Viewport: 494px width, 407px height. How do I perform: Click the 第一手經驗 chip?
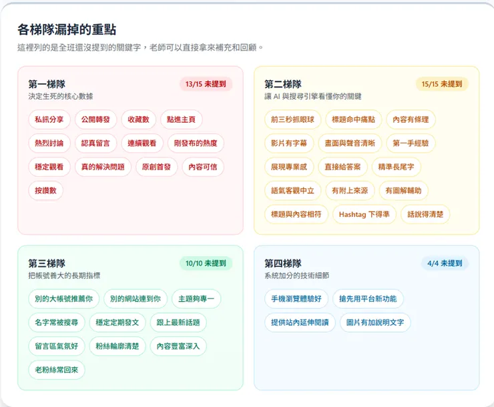click(x=411, y=143)
